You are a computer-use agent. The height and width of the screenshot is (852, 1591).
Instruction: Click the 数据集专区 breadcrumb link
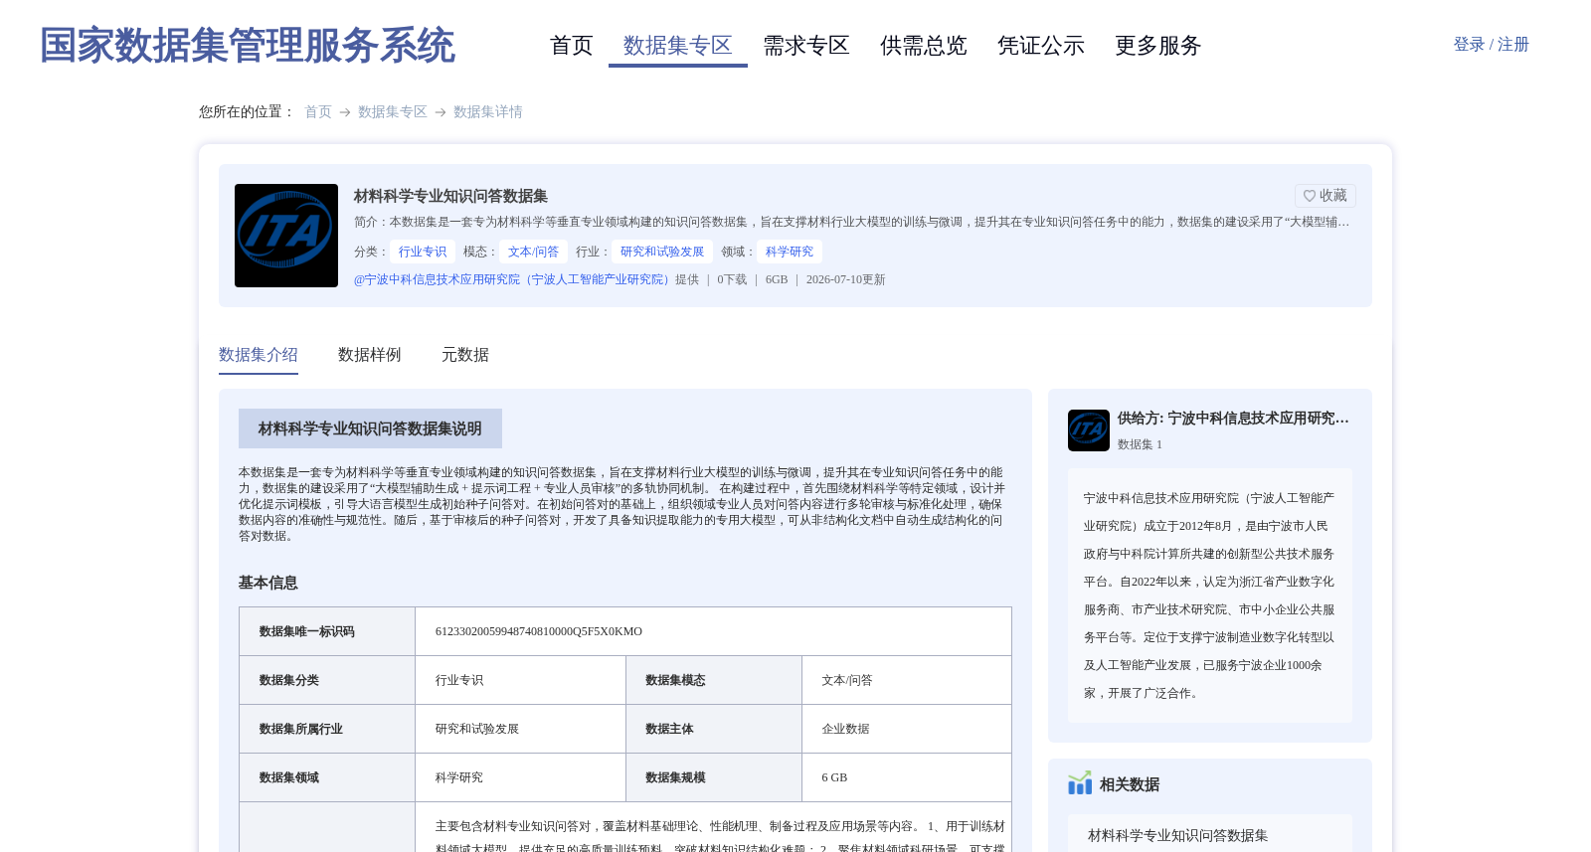393,112
